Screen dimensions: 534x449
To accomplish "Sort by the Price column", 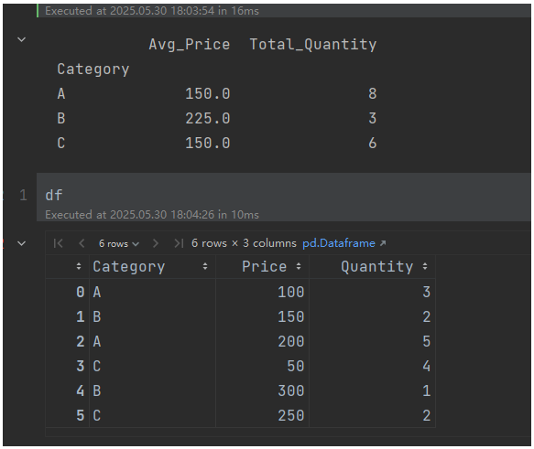I will (x=299, y=266).
